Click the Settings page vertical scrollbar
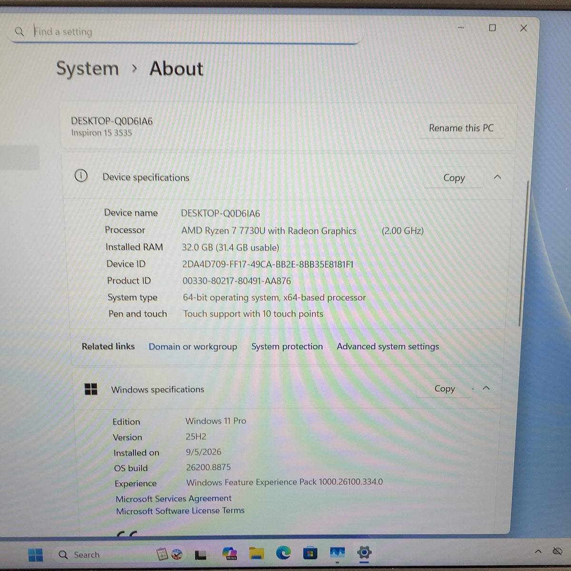Screen dimensions: 571x571 pos(523,253)
